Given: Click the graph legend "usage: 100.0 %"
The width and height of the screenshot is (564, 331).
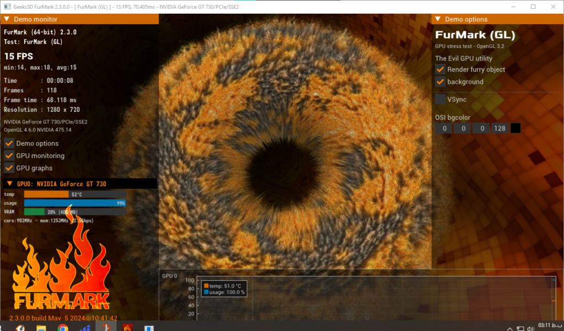Looking at the screenshot, I should [227, 292].
